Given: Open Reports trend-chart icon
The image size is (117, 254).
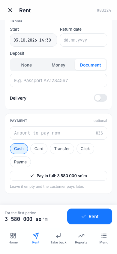Looking at the screenshot, I should click(x=81, y=236).
